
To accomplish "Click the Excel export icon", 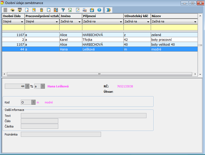I will click(70, 10).
